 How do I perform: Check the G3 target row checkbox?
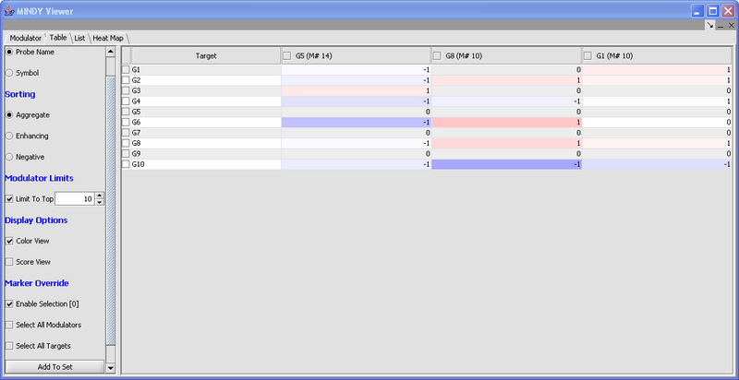126,90
